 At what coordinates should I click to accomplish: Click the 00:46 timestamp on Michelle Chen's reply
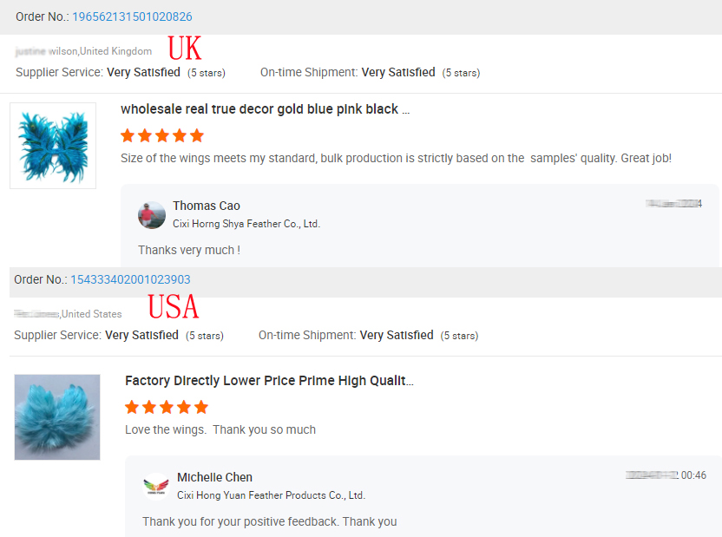[x=693, y=475]
